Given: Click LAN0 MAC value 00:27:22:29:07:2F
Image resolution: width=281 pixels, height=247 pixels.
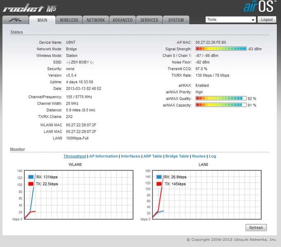Looking at the screenshot, I should (81, 132).
